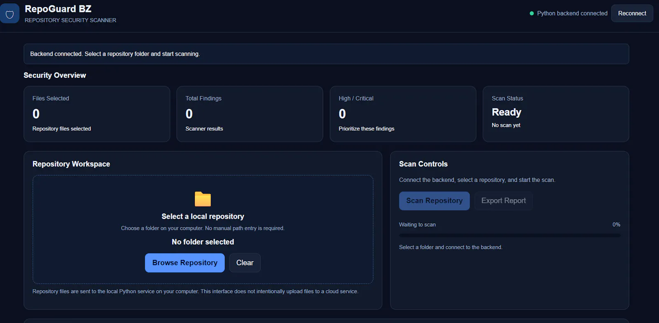Screen dimensions: 659x323
Task: Click the Waiting to scan status text
Action: [417, 225]
